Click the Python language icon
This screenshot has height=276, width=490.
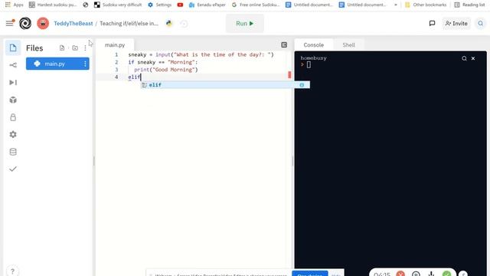point(169,24)
